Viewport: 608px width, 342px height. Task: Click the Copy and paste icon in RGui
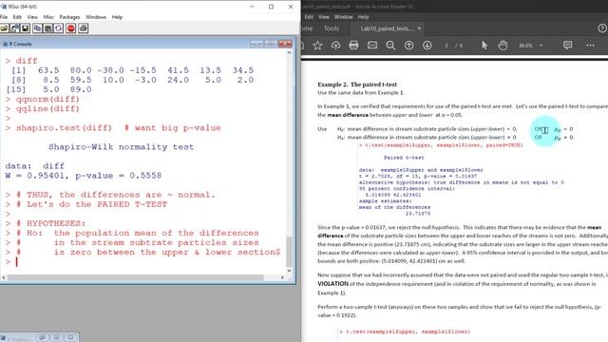coord(58,28)
